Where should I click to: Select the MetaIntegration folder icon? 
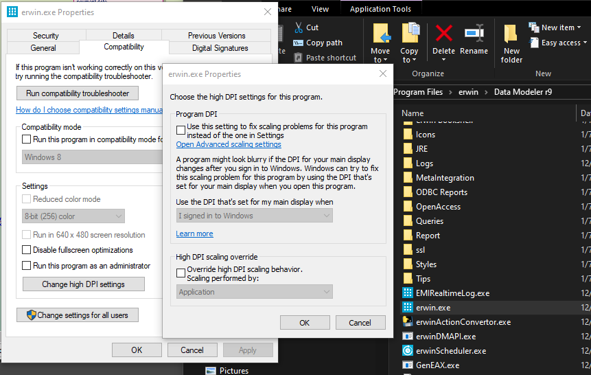point(408,178)
